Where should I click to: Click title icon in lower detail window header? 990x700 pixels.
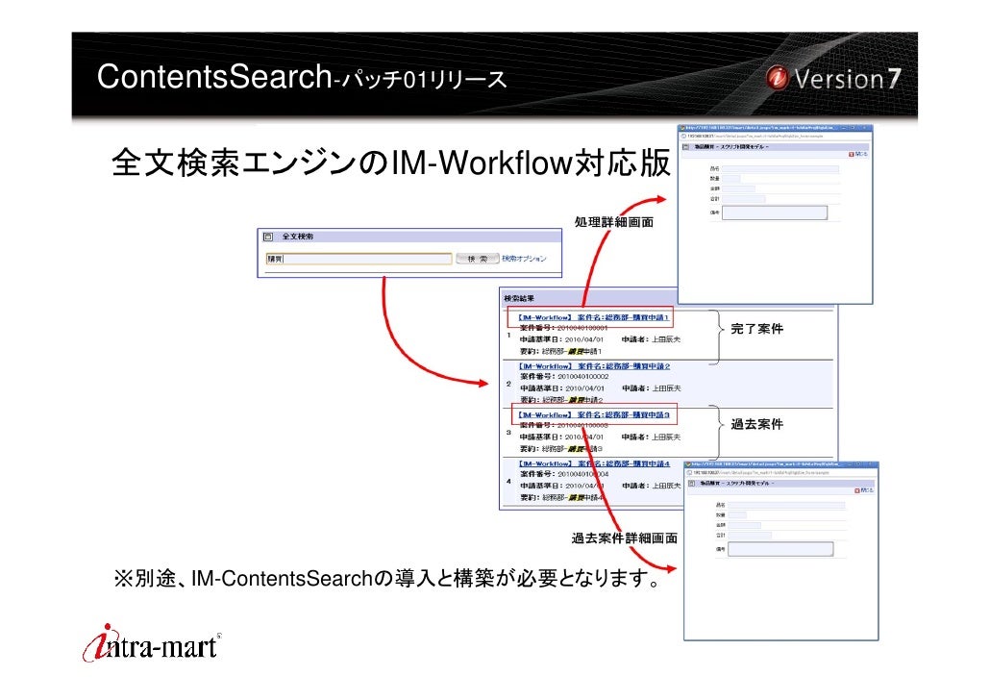coord(692,483)
